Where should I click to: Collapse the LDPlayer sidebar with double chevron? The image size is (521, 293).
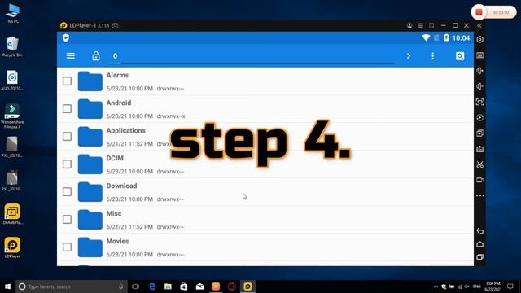coord(479,25)
